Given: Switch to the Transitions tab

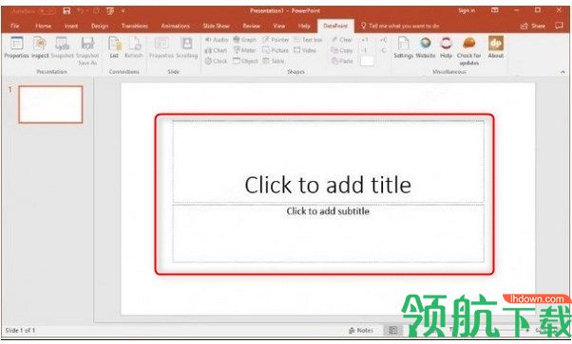Looking at the screenshot, I should pos(135,26).
